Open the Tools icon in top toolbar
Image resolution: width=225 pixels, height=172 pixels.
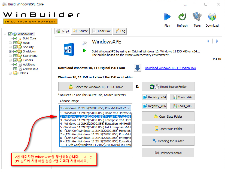[x=197, y=17]
